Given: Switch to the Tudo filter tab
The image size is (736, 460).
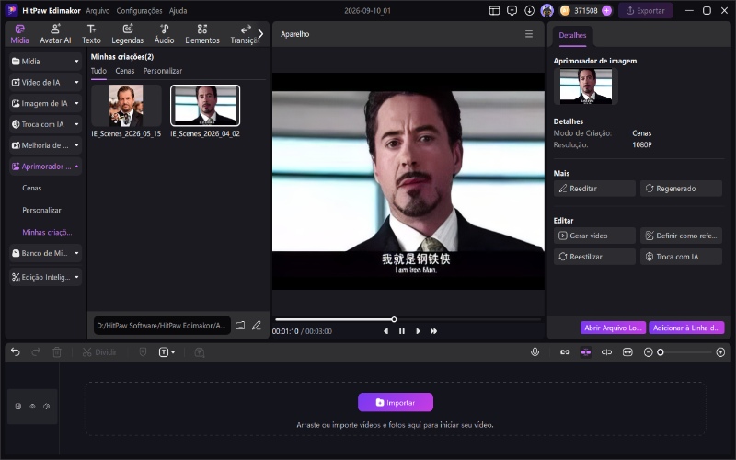Looking at the screenshot, I should 98,71.
